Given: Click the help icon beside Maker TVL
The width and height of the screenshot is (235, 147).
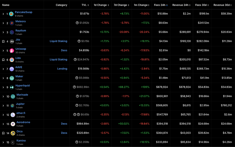Looking at the screenshot, I should tap(77, 78).
